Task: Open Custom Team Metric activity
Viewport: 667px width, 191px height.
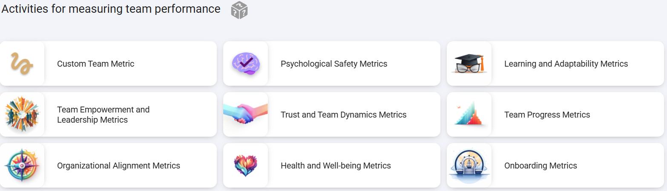Action: pos(108,64)
